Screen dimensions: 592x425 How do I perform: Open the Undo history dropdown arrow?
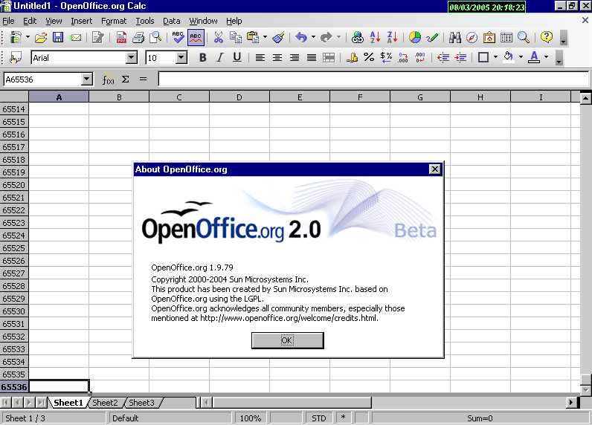tap(313, 37)
